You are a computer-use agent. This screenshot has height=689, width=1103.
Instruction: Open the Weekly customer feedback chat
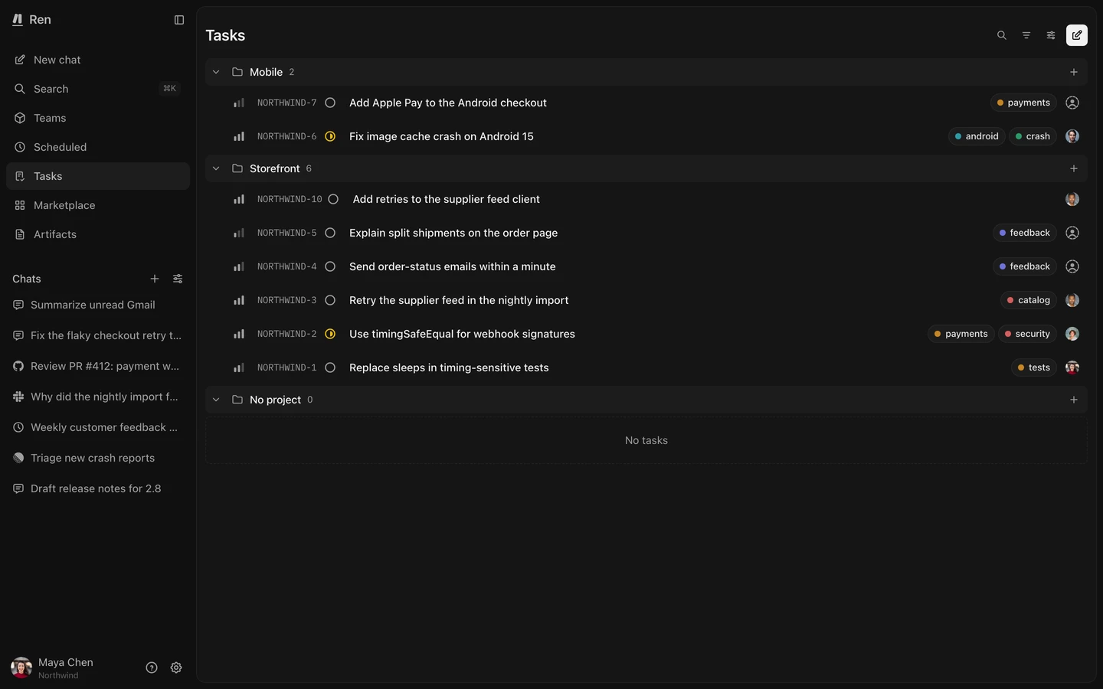[98, 427]
